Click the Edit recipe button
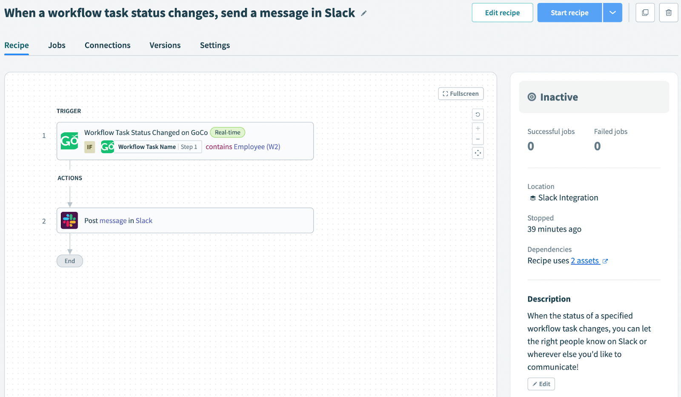 pos(502,13)
